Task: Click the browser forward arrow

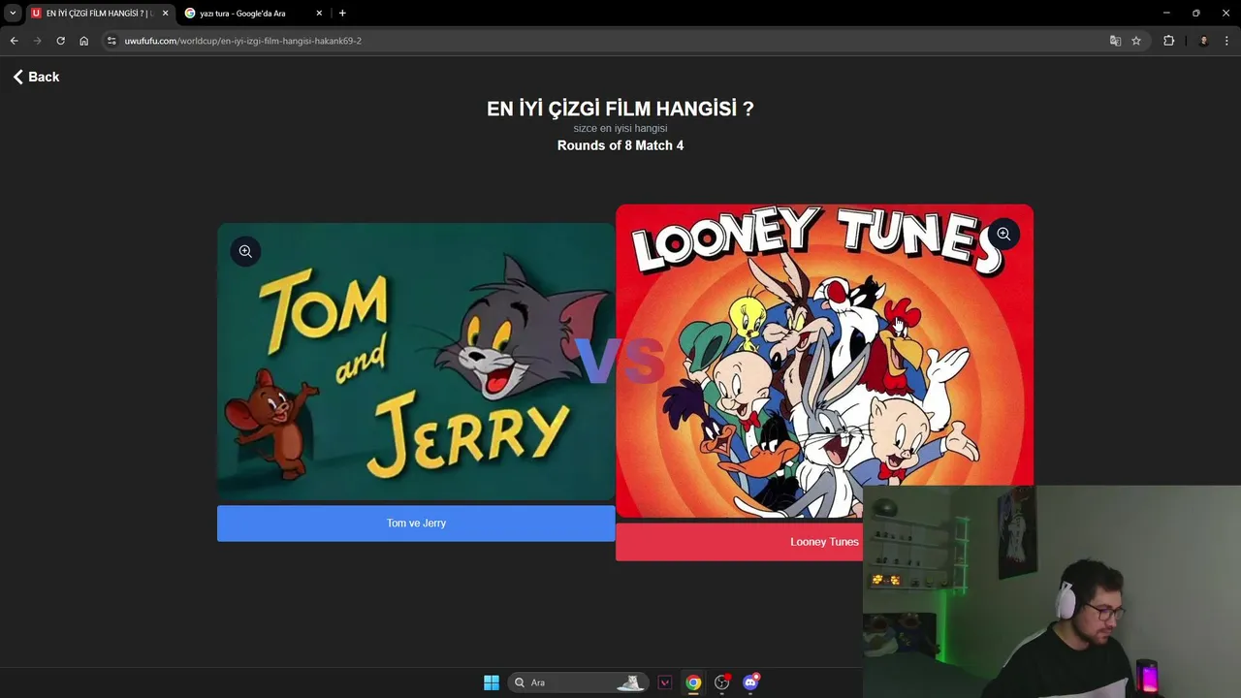Action: tap(37, 41)
